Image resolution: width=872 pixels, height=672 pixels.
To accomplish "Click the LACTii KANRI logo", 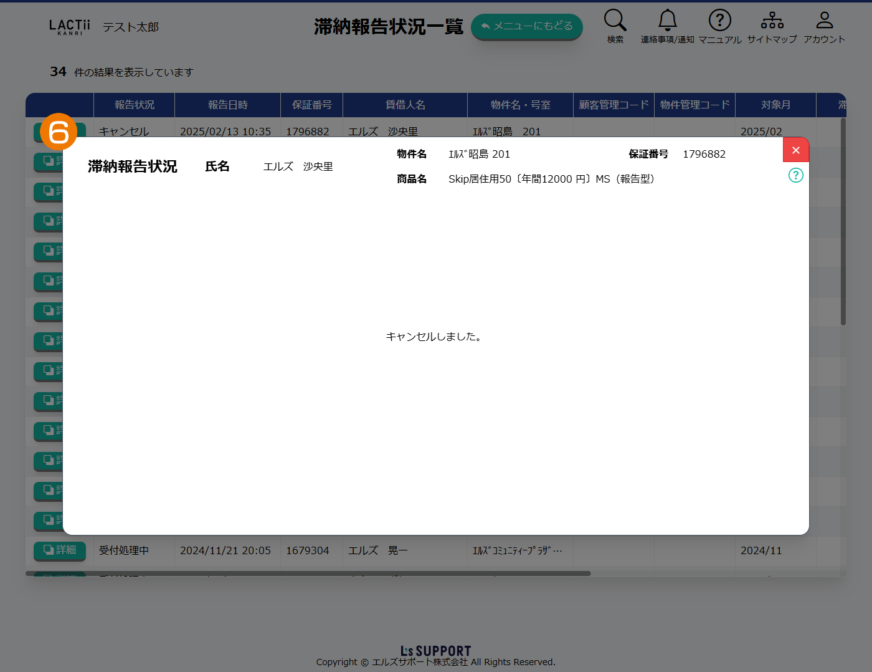I will [70, 27].
